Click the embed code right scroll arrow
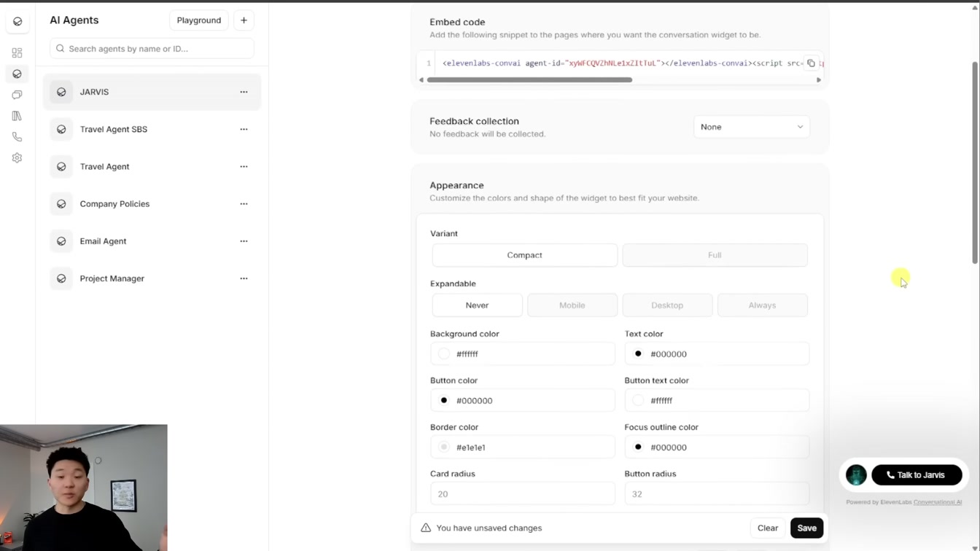980x551 pixels. tap(818, 80)
